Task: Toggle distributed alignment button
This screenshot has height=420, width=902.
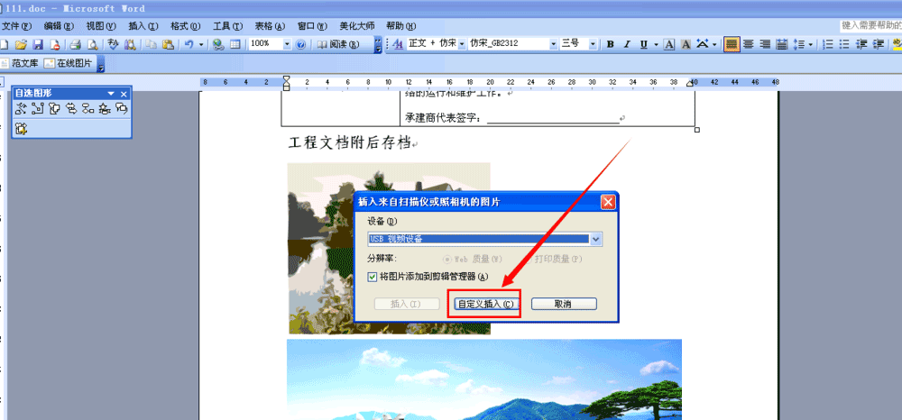Action: [782, 44]
